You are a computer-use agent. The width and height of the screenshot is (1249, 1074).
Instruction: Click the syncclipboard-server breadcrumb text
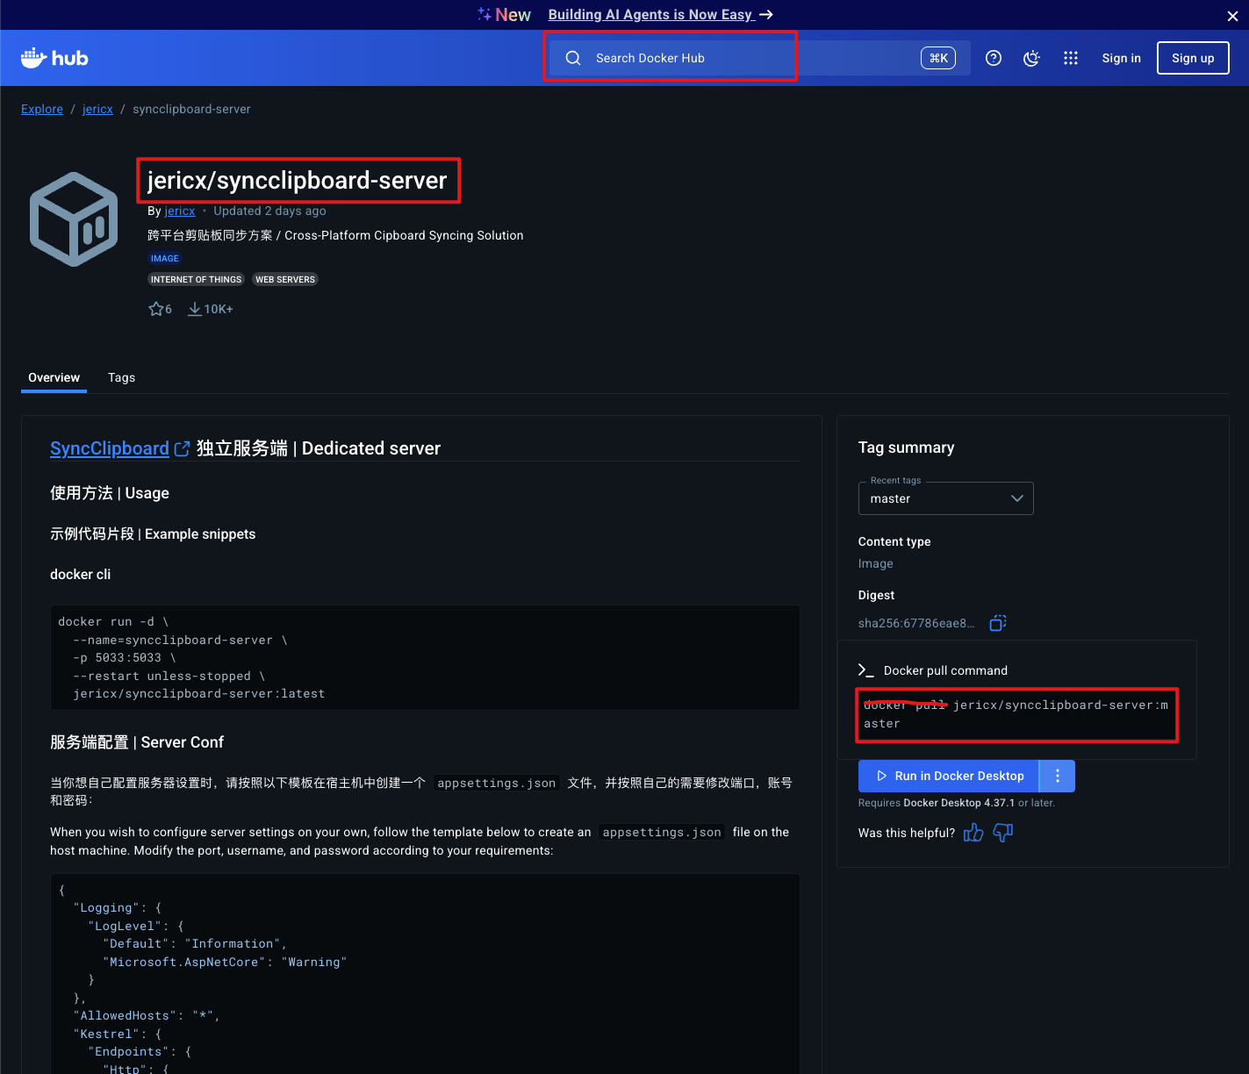click(x=191, y=109)
